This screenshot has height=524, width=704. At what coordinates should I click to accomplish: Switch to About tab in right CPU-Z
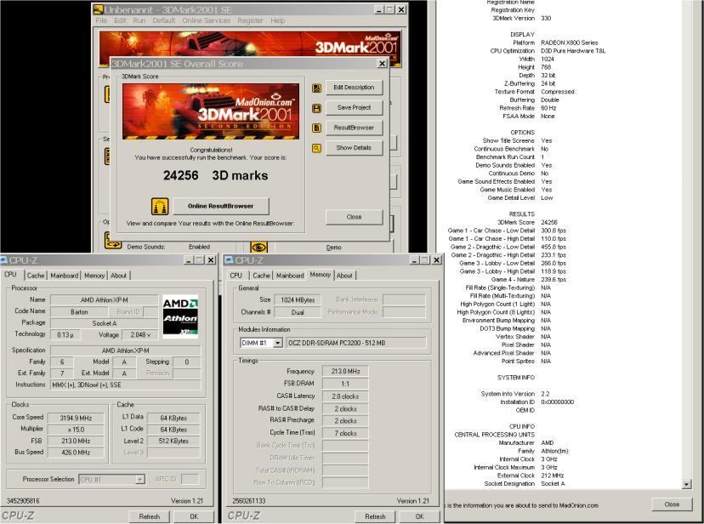344,276
